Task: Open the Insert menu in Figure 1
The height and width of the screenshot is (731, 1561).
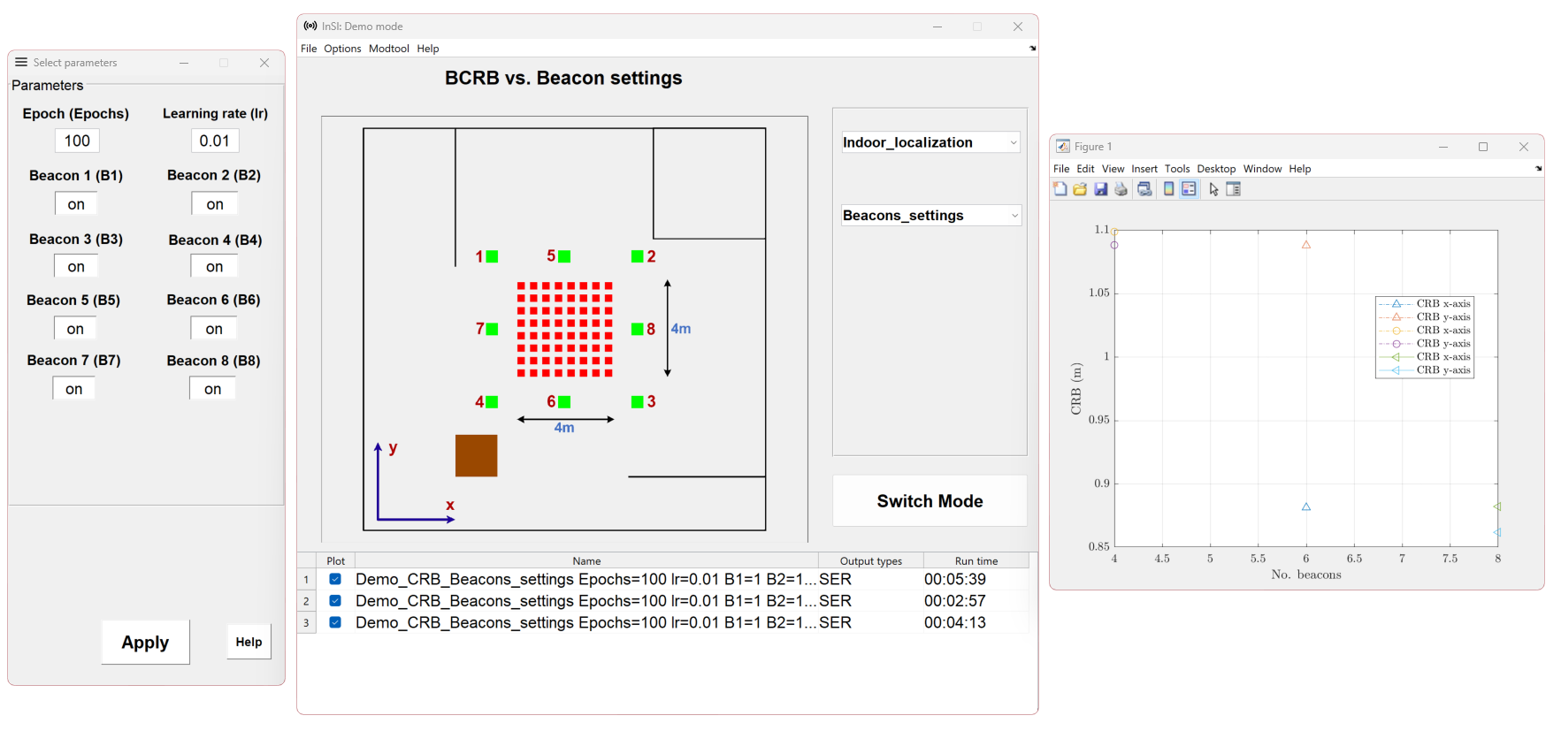Action: point(1144,169)
